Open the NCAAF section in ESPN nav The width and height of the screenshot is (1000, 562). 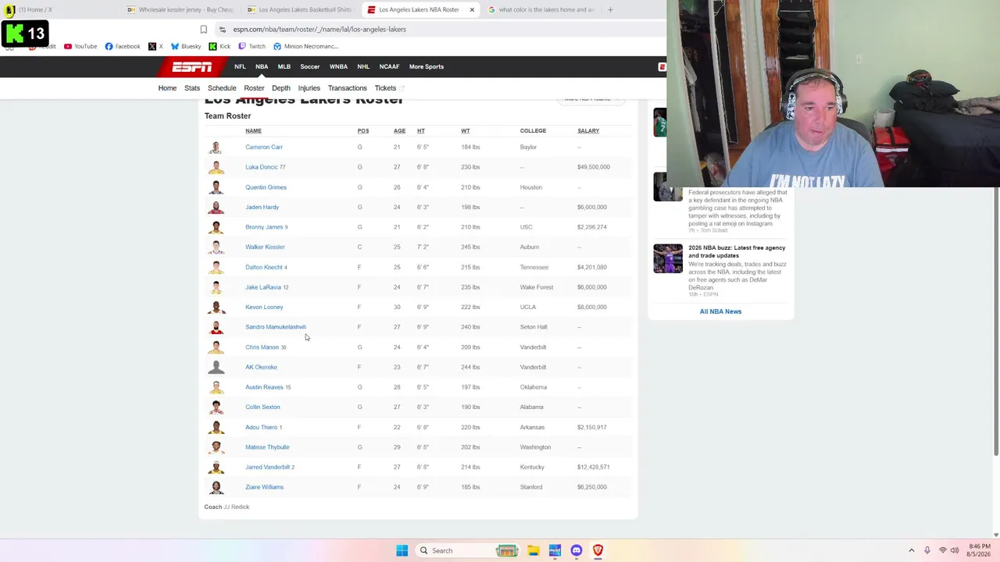(x=389, y=66)
